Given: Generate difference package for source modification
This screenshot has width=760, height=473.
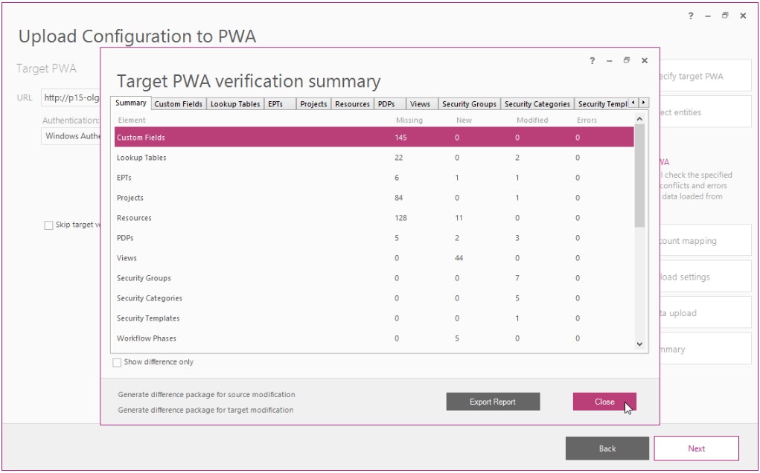Looking at the screenshot, I should click(x=206, y=395).
